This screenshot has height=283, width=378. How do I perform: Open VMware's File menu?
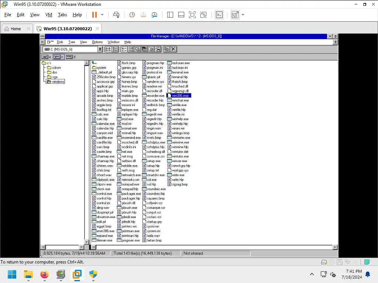tap(8, 15)
